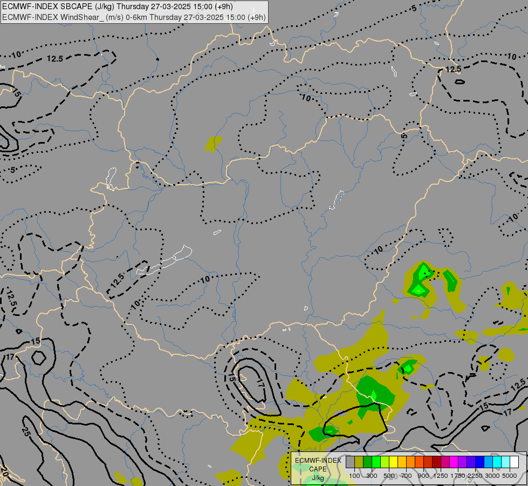Image resolution: width=528 pixels, height=486 pixels.
Task: Click the legend value 900
Action: tap(423, 476)
